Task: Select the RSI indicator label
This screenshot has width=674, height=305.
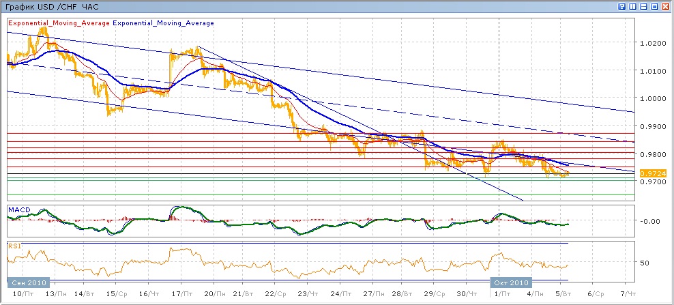Action: [x=14, y=245]
